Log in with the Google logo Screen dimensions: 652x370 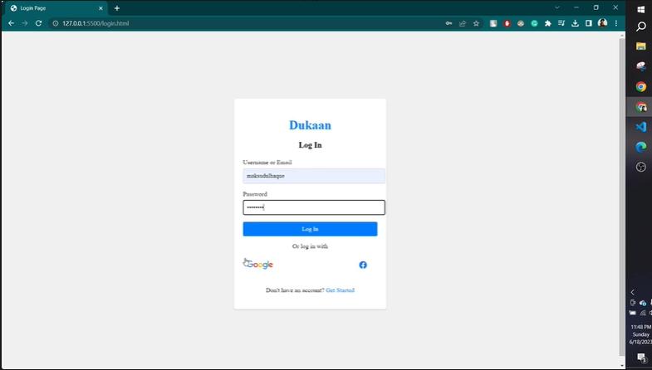[258, 265]
